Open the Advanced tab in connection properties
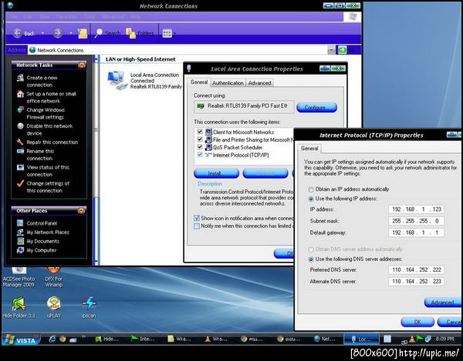Screen dimensions: 463x361 click(259, 83)
